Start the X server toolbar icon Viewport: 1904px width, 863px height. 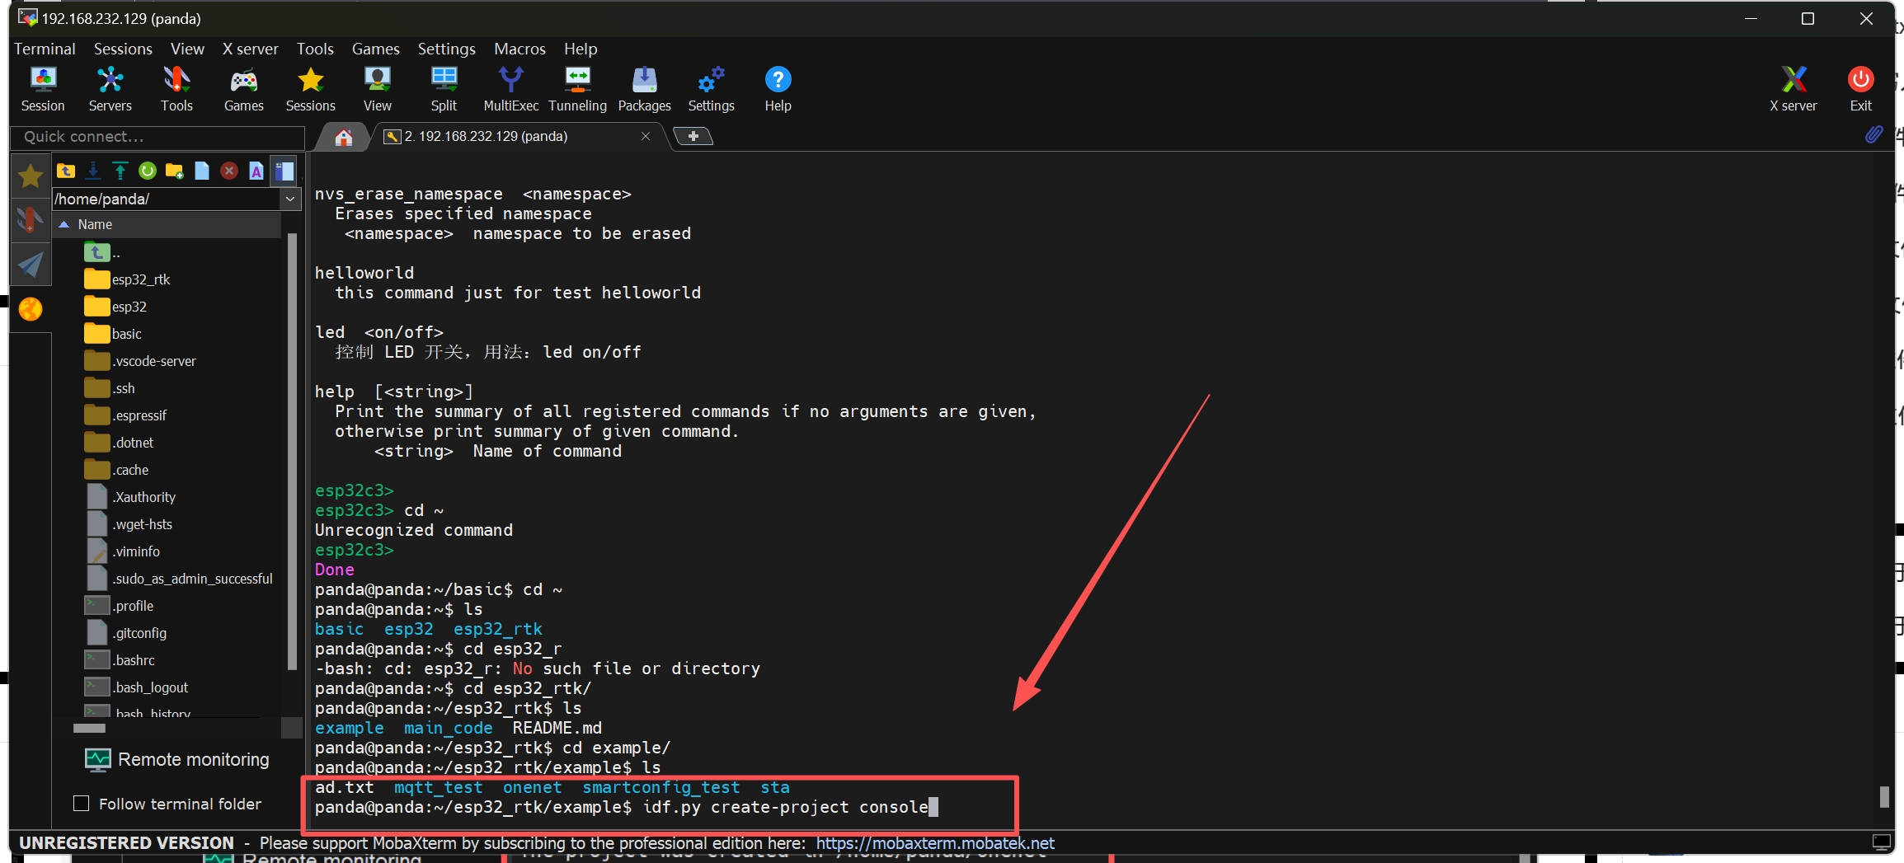(x=1794, y=89)
